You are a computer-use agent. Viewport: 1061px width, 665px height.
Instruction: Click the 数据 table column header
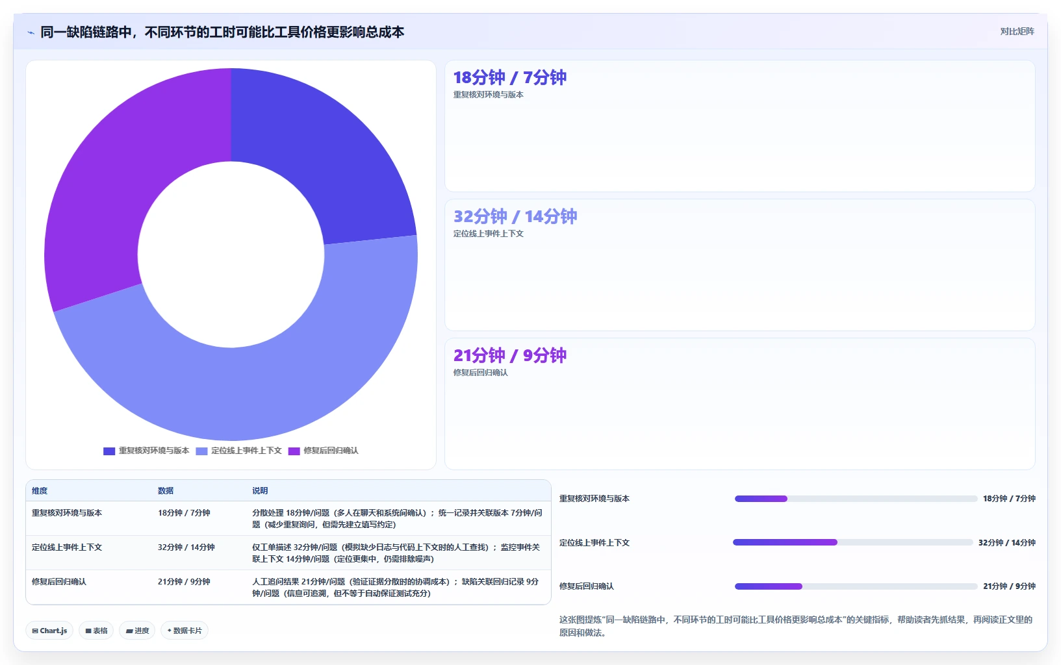click(x=166, y=491)
